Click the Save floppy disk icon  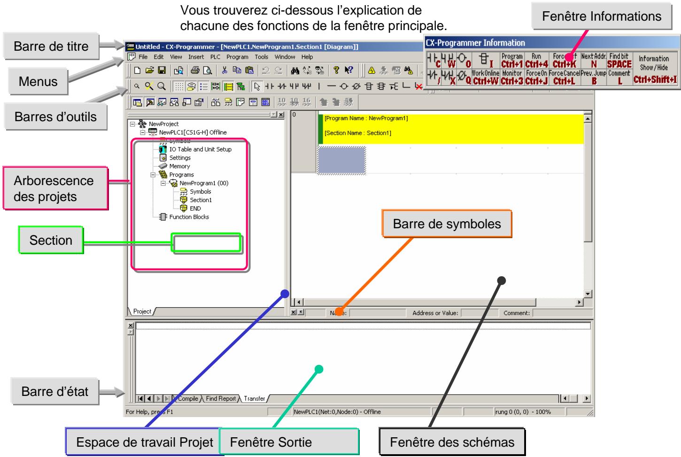[x=162, y=70]
